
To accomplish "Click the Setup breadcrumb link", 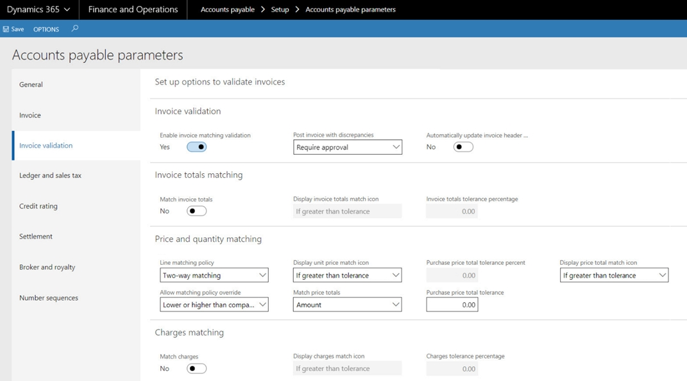I will (280, 10).
